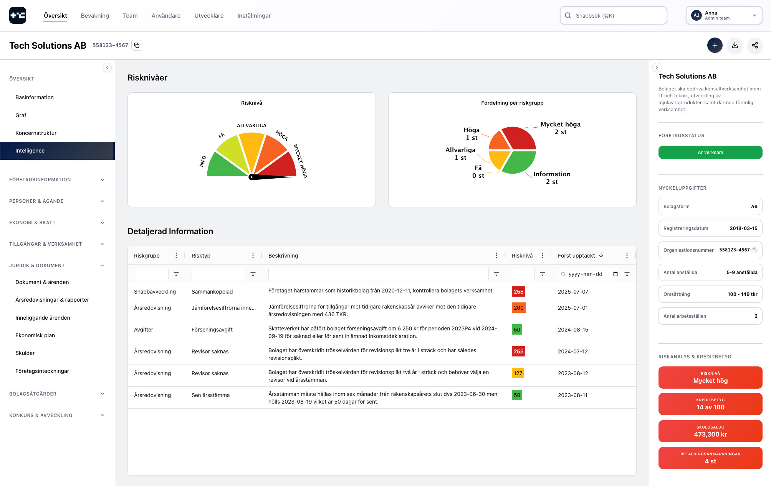This screenshot has width=771, height=486.
Task: Open the Intelligence page in the sidebar
Action: pyautogui.click(x=30, y=151)
